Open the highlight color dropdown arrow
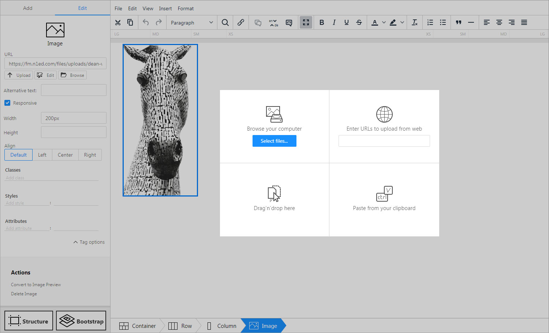The image size is (549, 333). tap(402, 23)
